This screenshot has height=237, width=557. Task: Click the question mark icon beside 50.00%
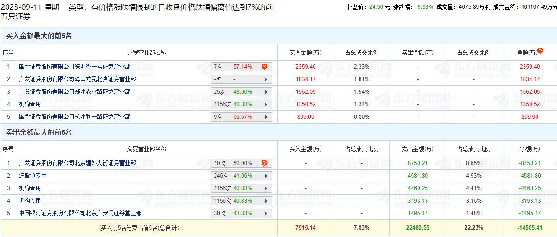[264, 163]
